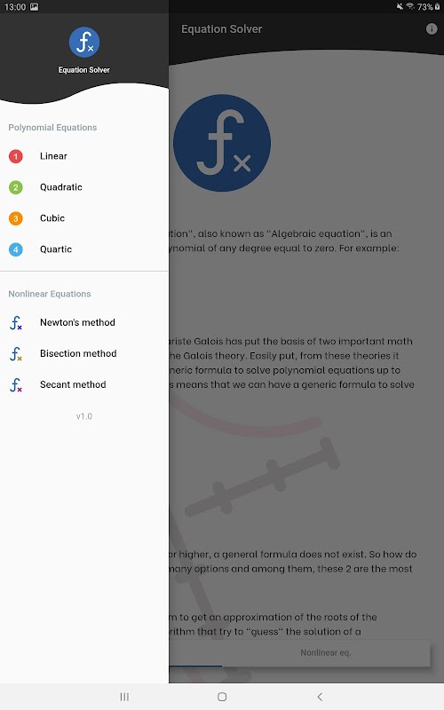444x710 pixels.
Task: Select Quadratic equation menu entry
Action: (x=84, y=187)
